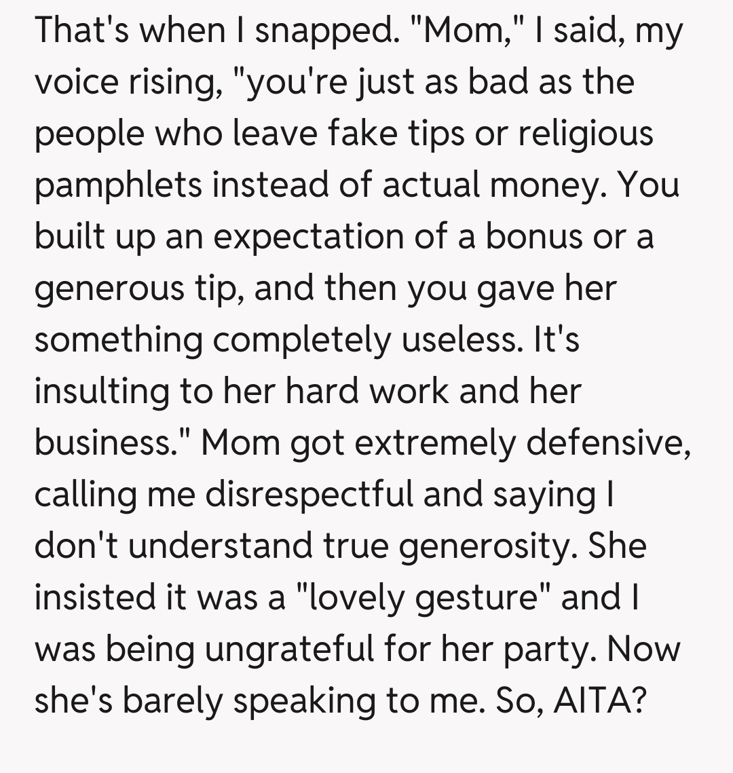Click the word "disrespectful"
Screen dimensions: 733x773
click(309, 494)
